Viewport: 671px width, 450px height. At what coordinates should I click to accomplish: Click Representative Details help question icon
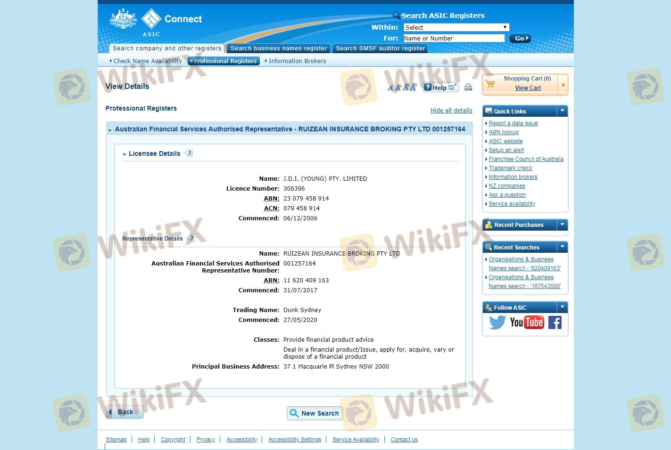pos(191,238)
